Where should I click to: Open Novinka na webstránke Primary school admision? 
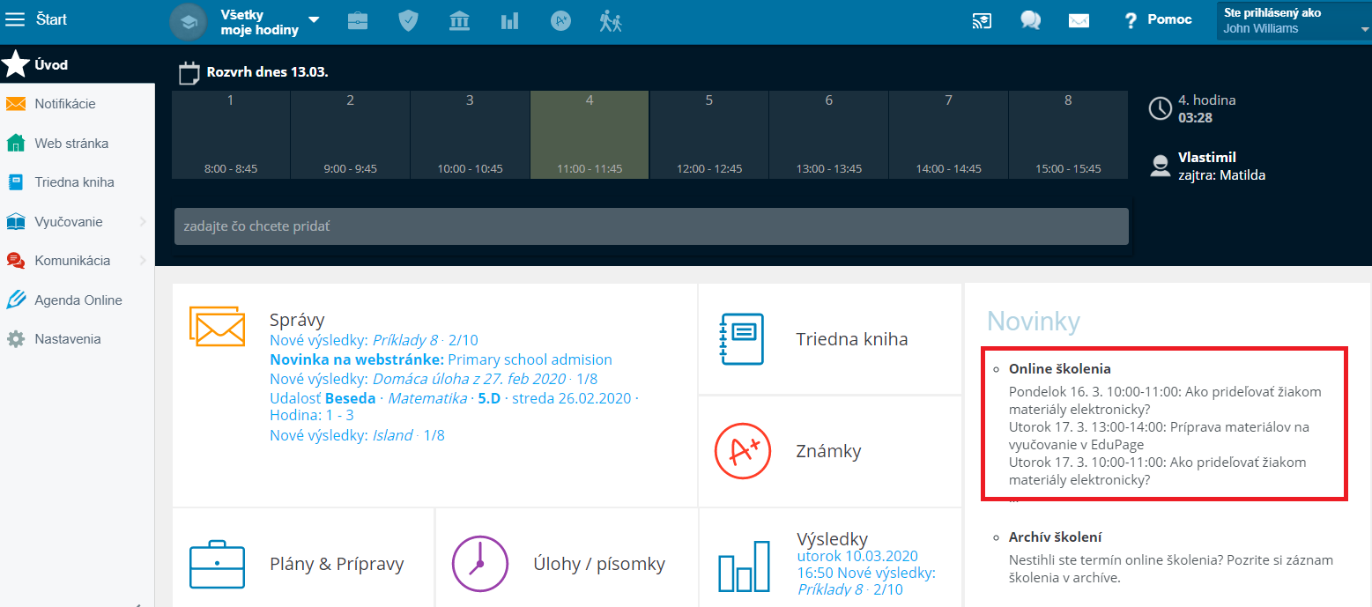(441, 359)
